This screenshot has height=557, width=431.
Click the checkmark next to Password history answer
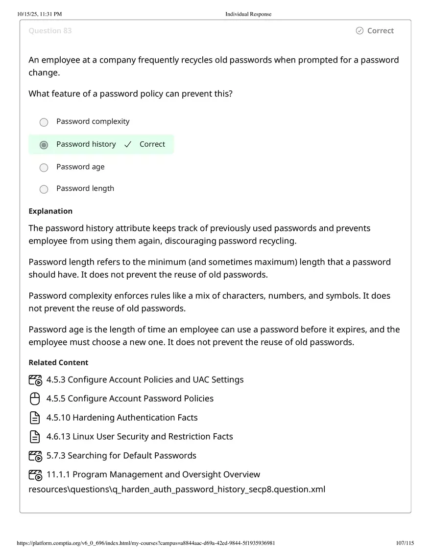(x=128, y=144)
